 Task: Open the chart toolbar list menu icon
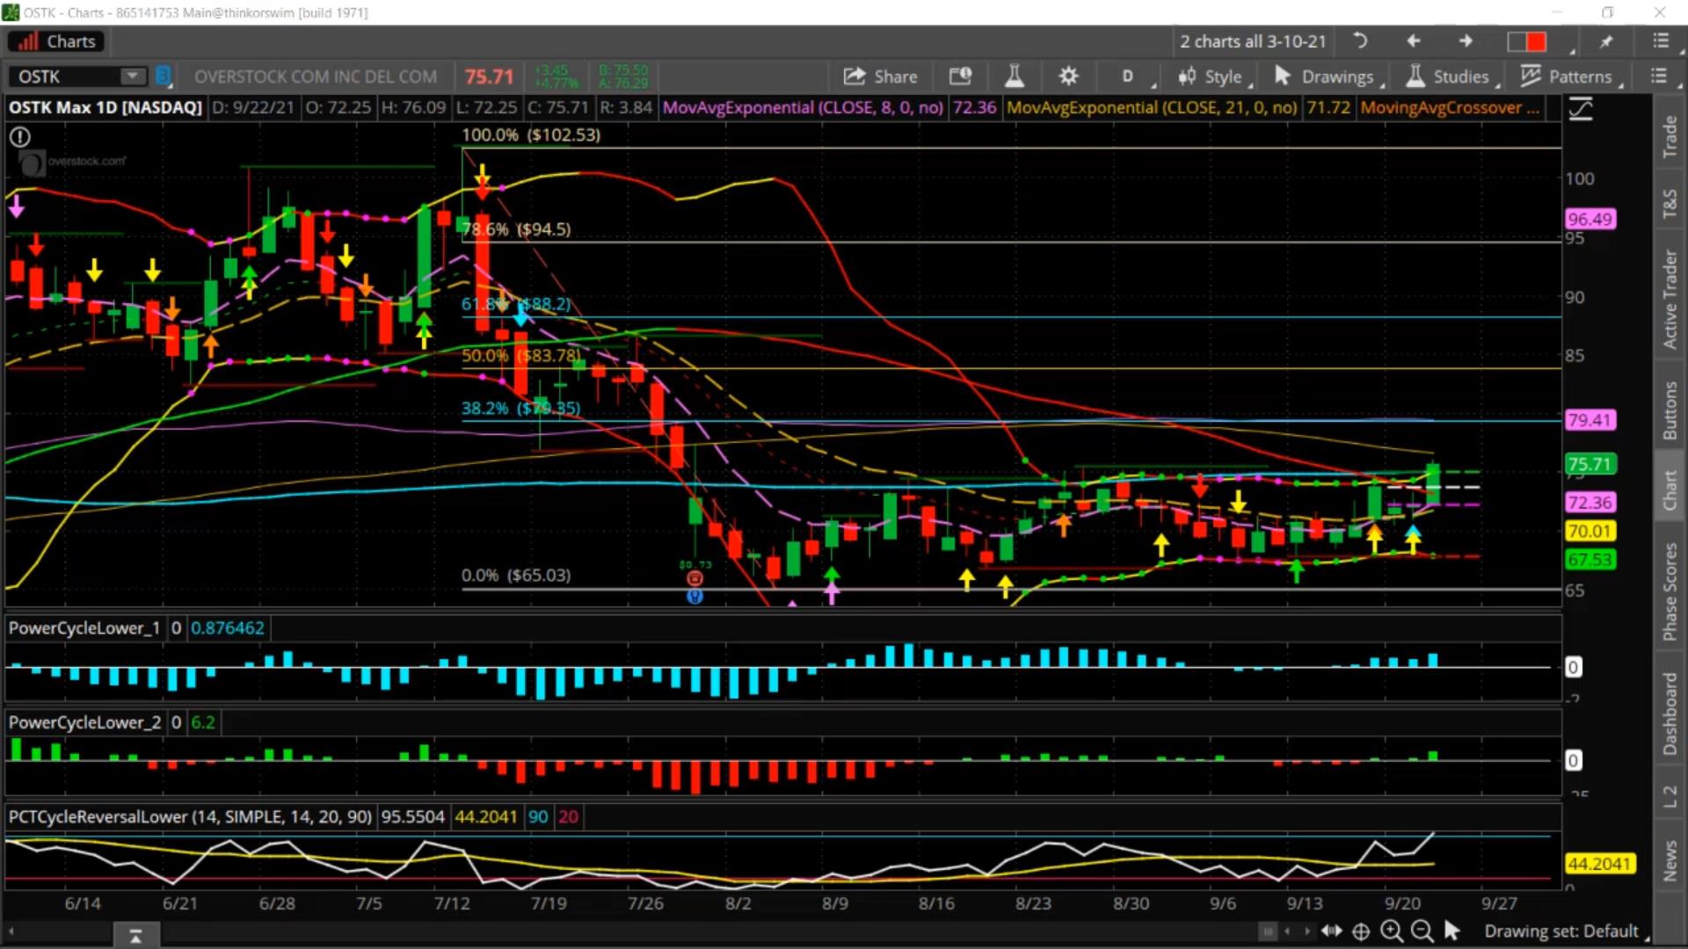(1658, 76)
